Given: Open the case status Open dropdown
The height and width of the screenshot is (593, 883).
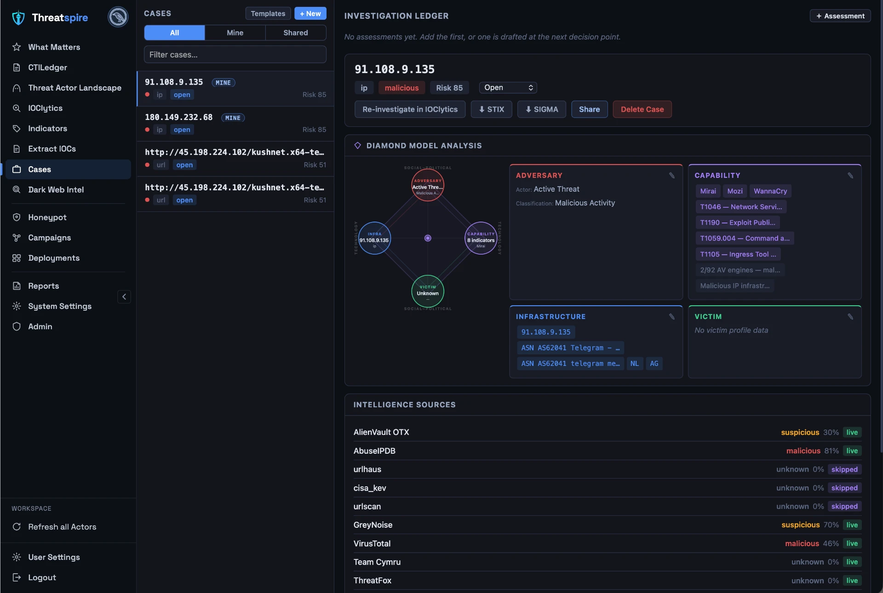Looking at the screenshot, I should 508,87.
